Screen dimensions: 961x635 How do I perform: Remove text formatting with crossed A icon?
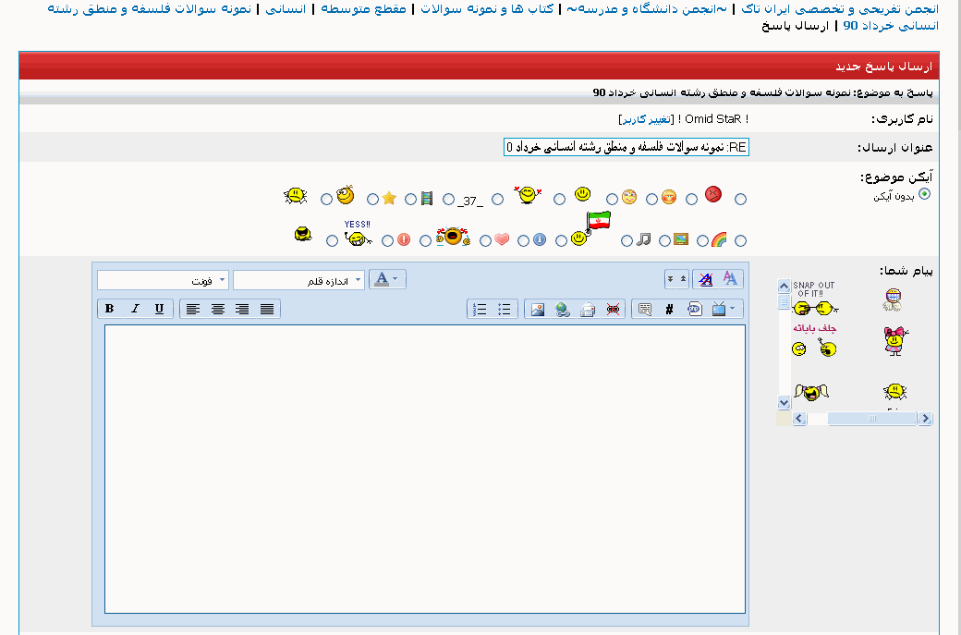705,279
